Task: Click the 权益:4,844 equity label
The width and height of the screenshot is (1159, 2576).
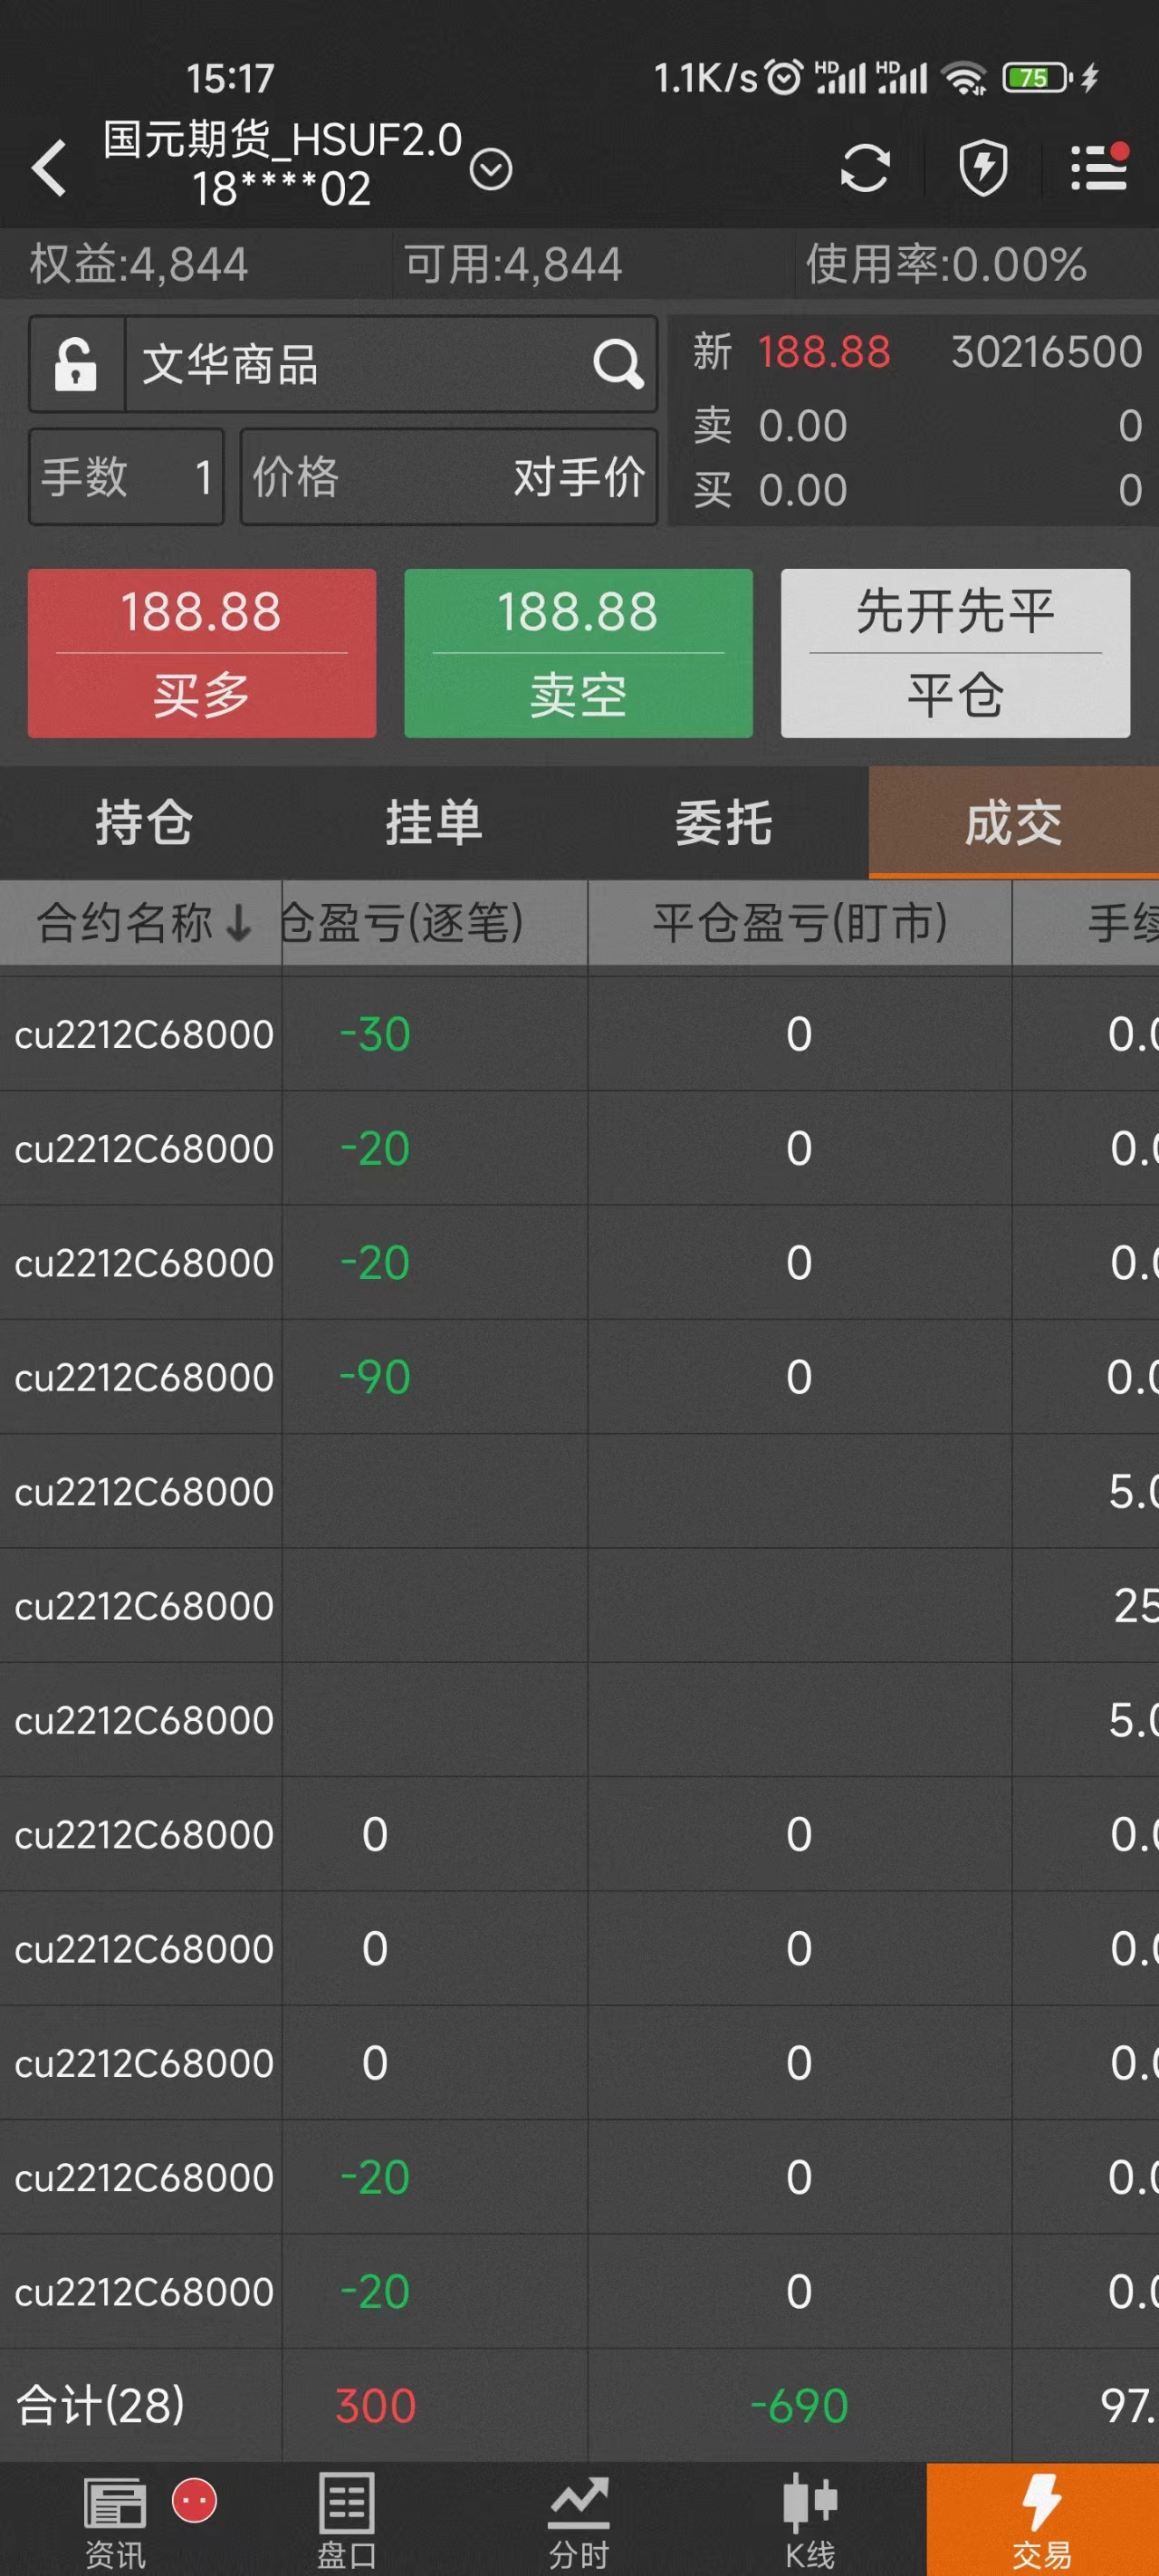Action: point(138,264)
